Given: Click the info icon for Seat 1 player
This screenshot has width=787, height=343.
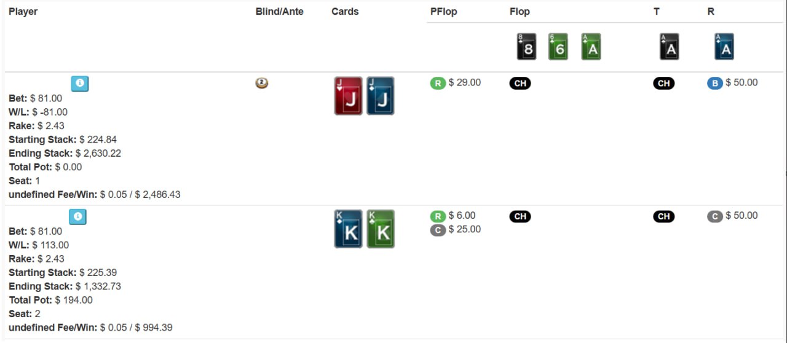Looking at the screenshot, I should [79, 84].
